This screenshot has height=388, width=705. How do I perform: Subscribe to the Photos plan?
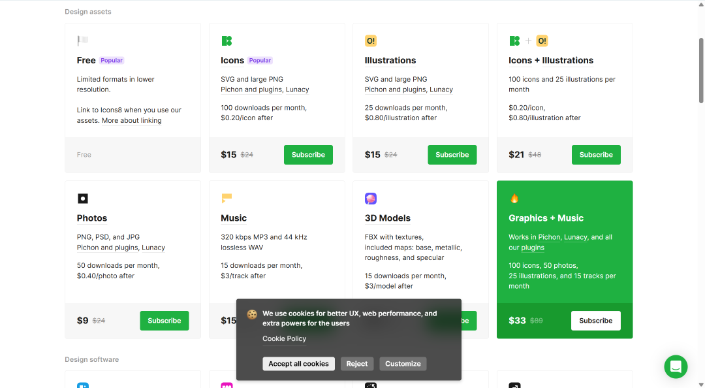click(x=164, y=321)
